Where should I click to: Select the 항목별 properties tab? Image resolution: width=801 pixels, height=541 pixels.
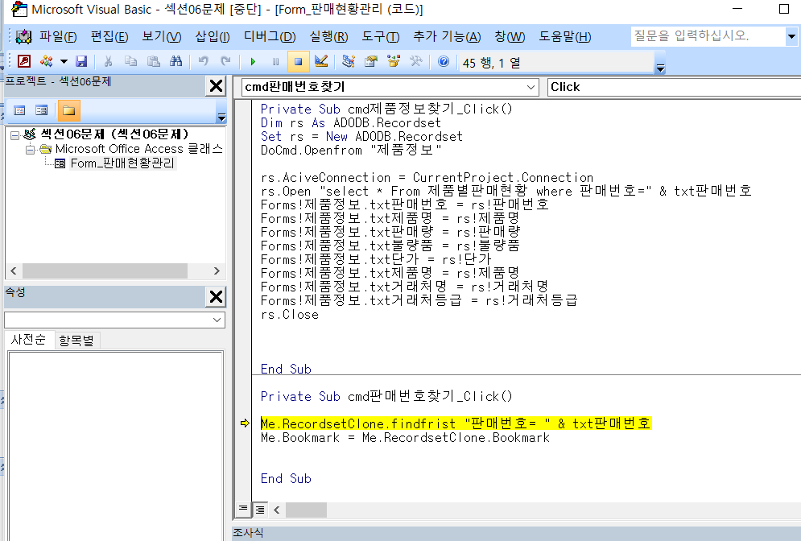(76, 341)
